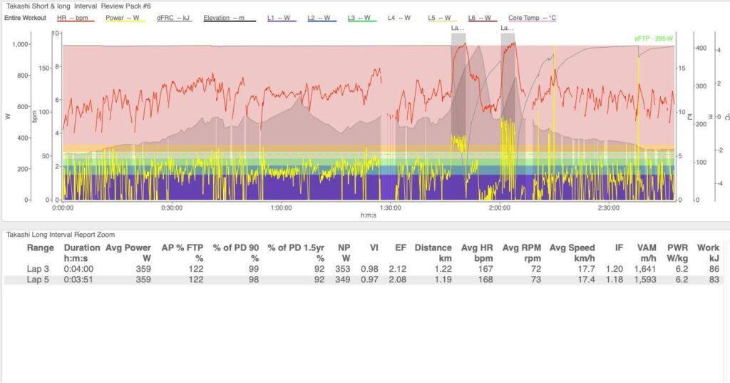
Task: Click the Avg HR column header
Action: pos(477,248)
